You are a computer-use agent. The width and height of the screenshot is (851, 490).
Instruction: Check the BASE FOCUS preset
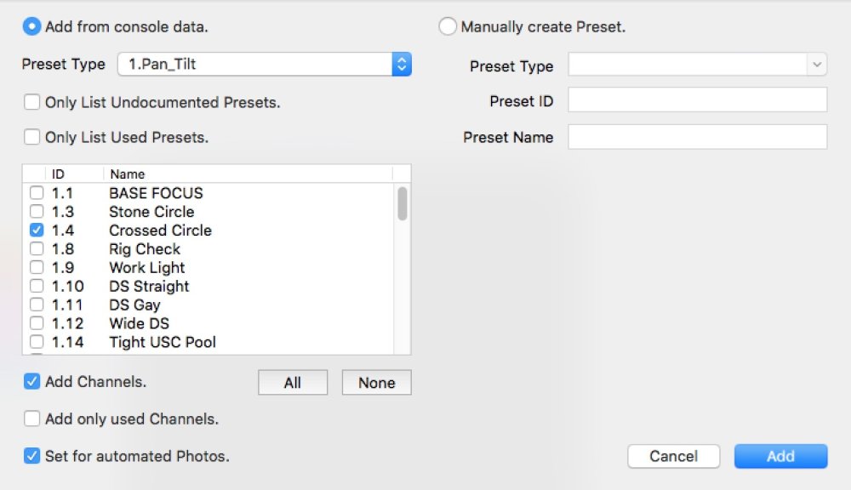(37, 192)
